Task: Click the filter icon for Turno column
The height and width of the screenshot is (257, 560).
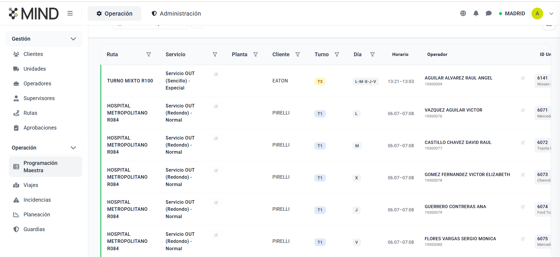Action: pyautogui.click(x=337, y=54)
